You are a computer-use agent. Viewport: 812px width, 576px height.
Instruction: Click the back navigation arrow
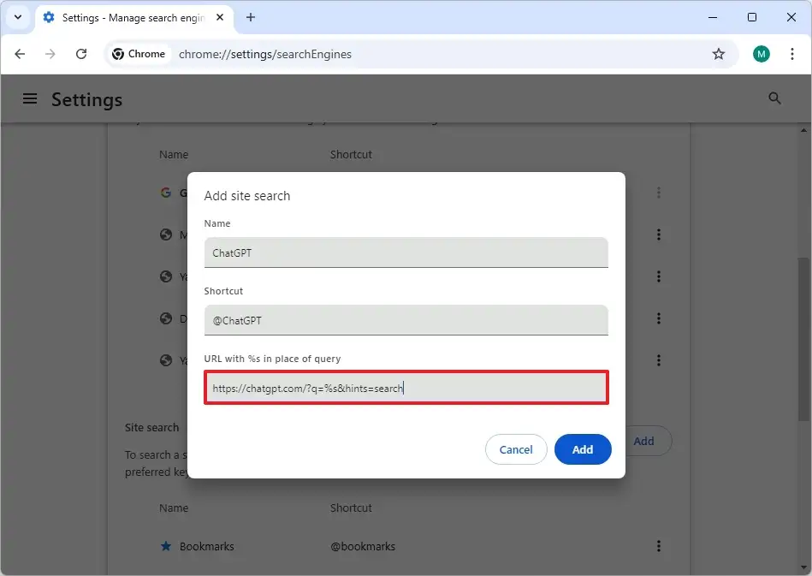(x=20, y=53)
